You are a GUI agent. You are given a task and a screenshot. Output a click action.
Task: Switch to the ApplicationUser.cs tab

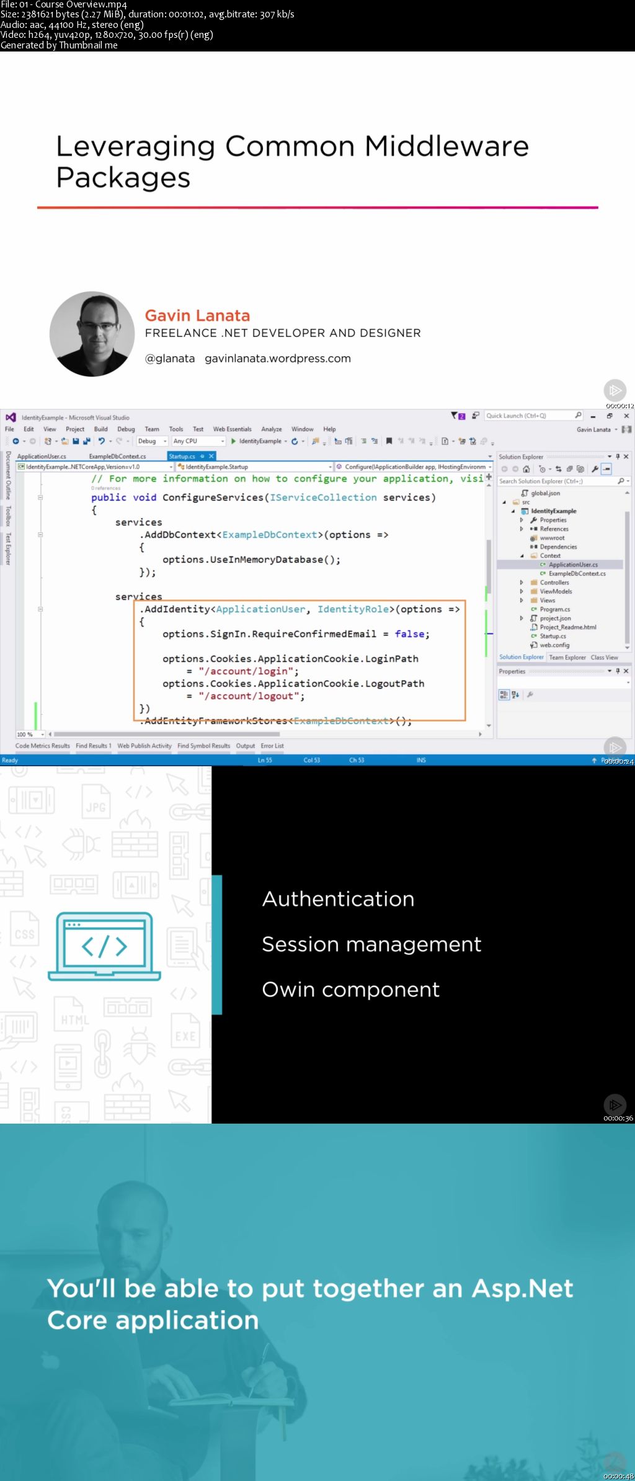[42, 456]
